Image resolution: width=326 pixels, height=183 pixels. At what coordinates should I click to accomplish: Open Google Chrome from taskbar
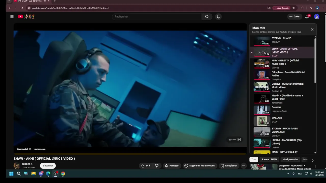[63, 174]
